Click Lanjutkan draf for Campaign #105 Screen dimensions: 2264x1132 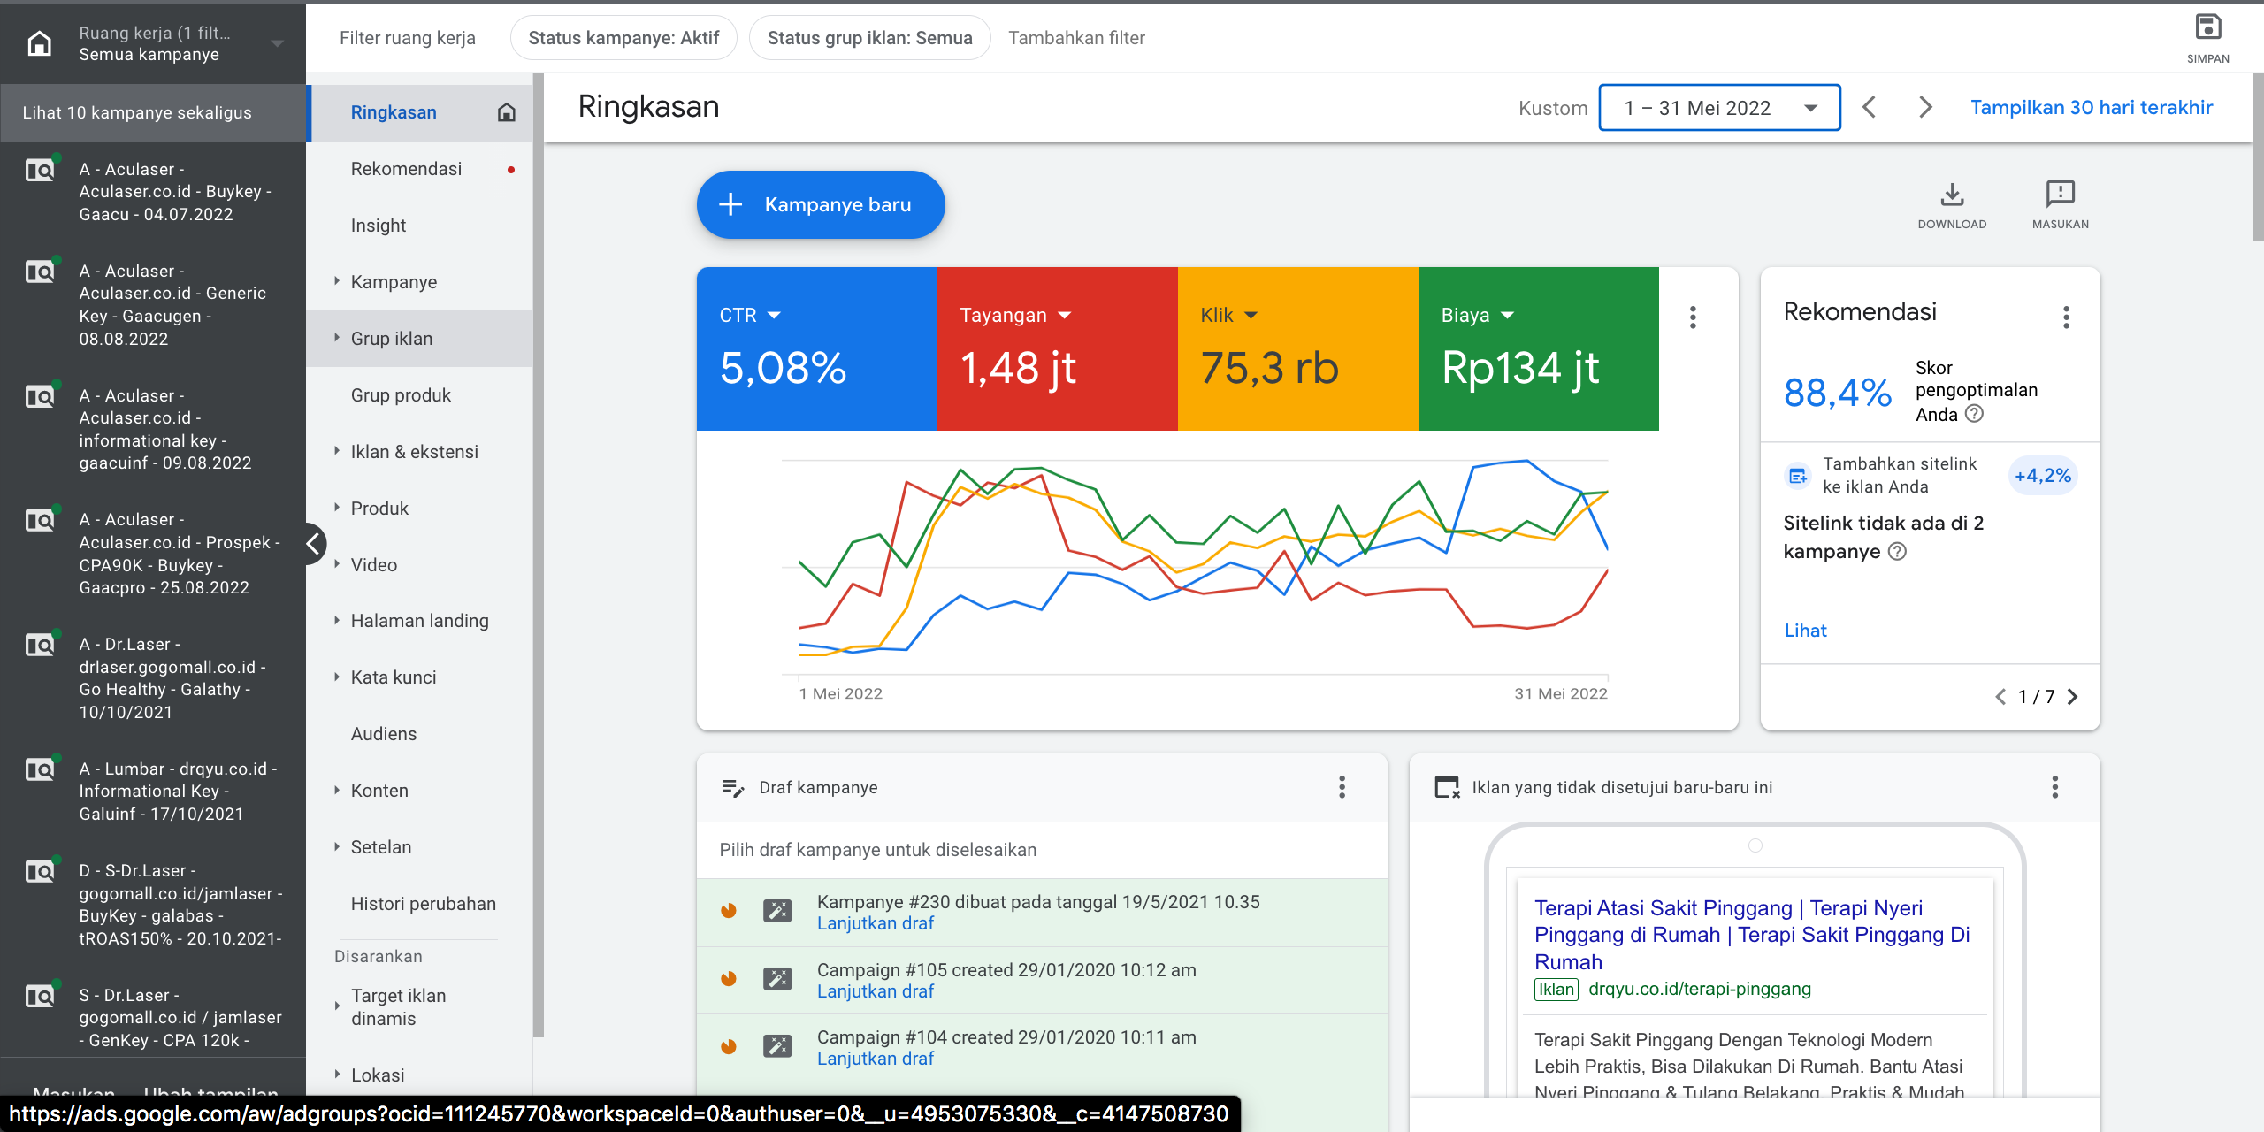tap(876, 990)
